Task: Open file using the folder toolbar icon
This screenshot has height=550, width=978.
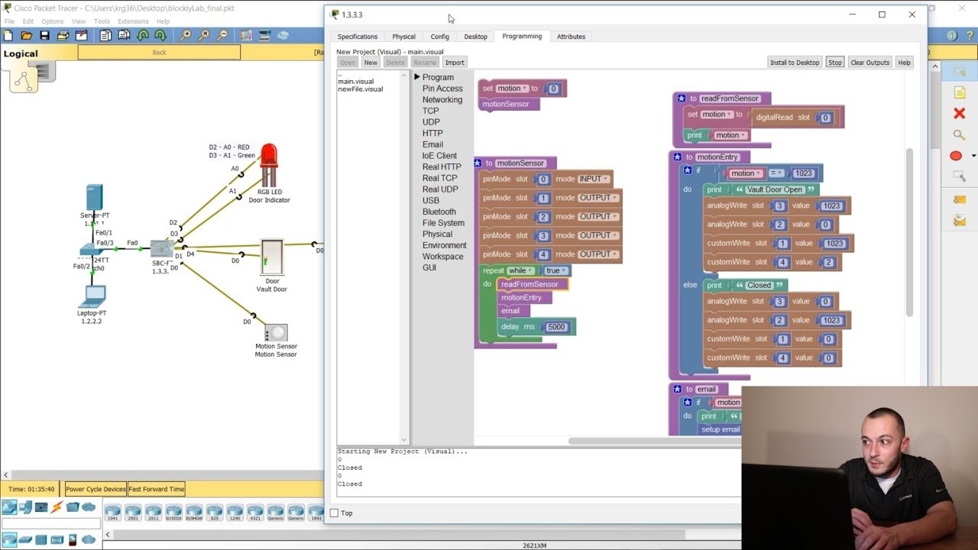Action: click(26, 35)
